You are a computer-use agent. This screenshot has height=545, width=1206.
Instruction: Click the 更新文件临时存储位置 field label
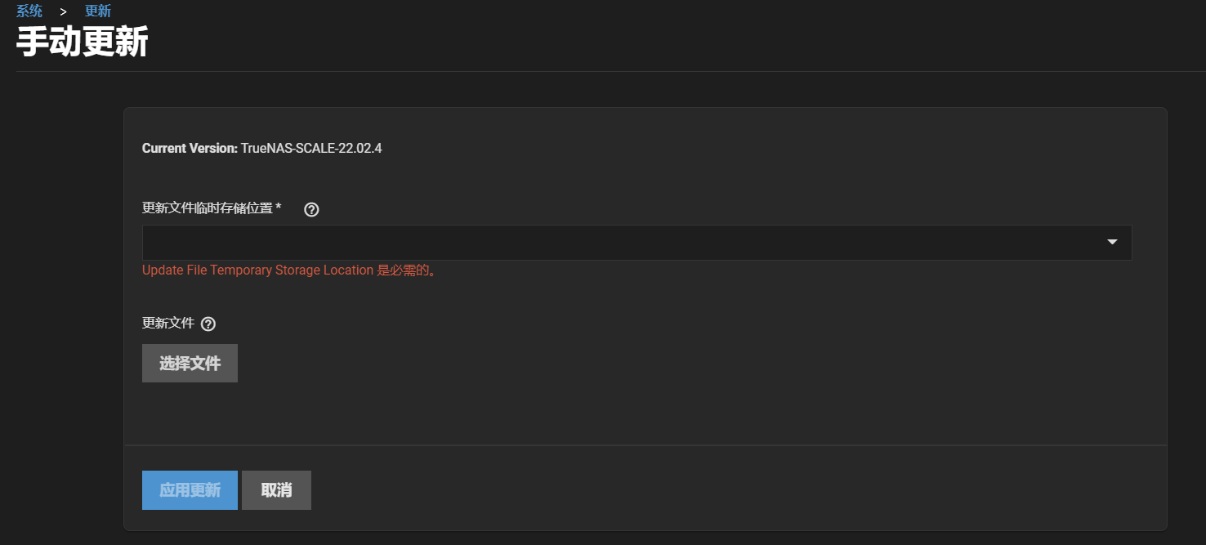tap(208, 208)
